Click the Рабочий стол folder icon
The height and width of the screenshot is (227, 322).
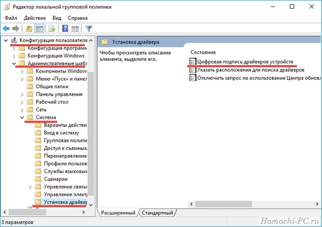tap(30, 102)
